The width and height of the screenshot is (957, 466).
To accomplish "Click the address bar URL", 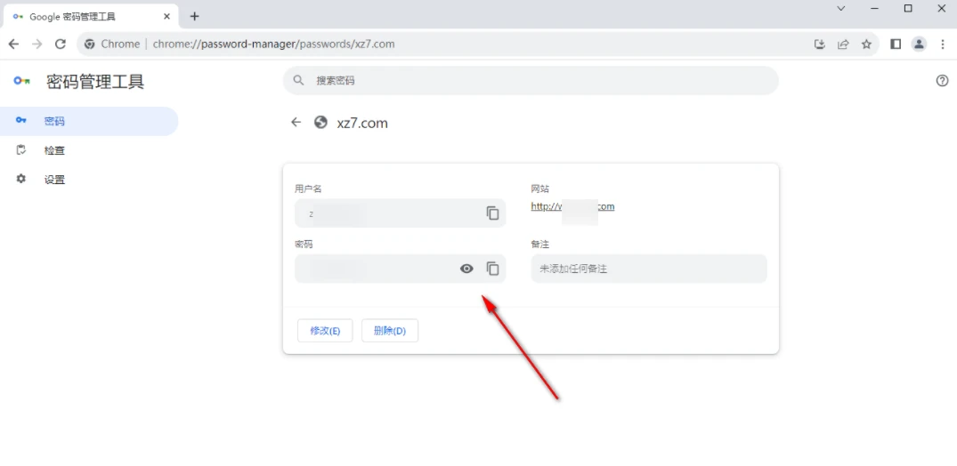I will coord(273,44).
